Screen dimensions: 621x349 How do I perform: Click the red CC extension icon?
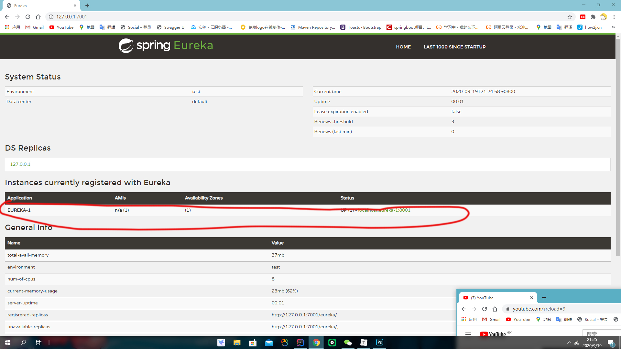583,17
